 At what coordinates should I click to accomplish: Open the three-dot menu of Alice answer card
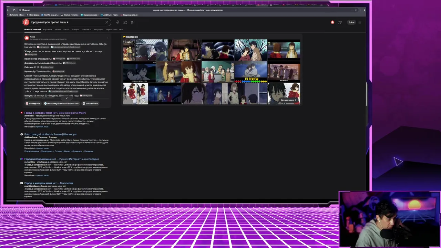108,38
